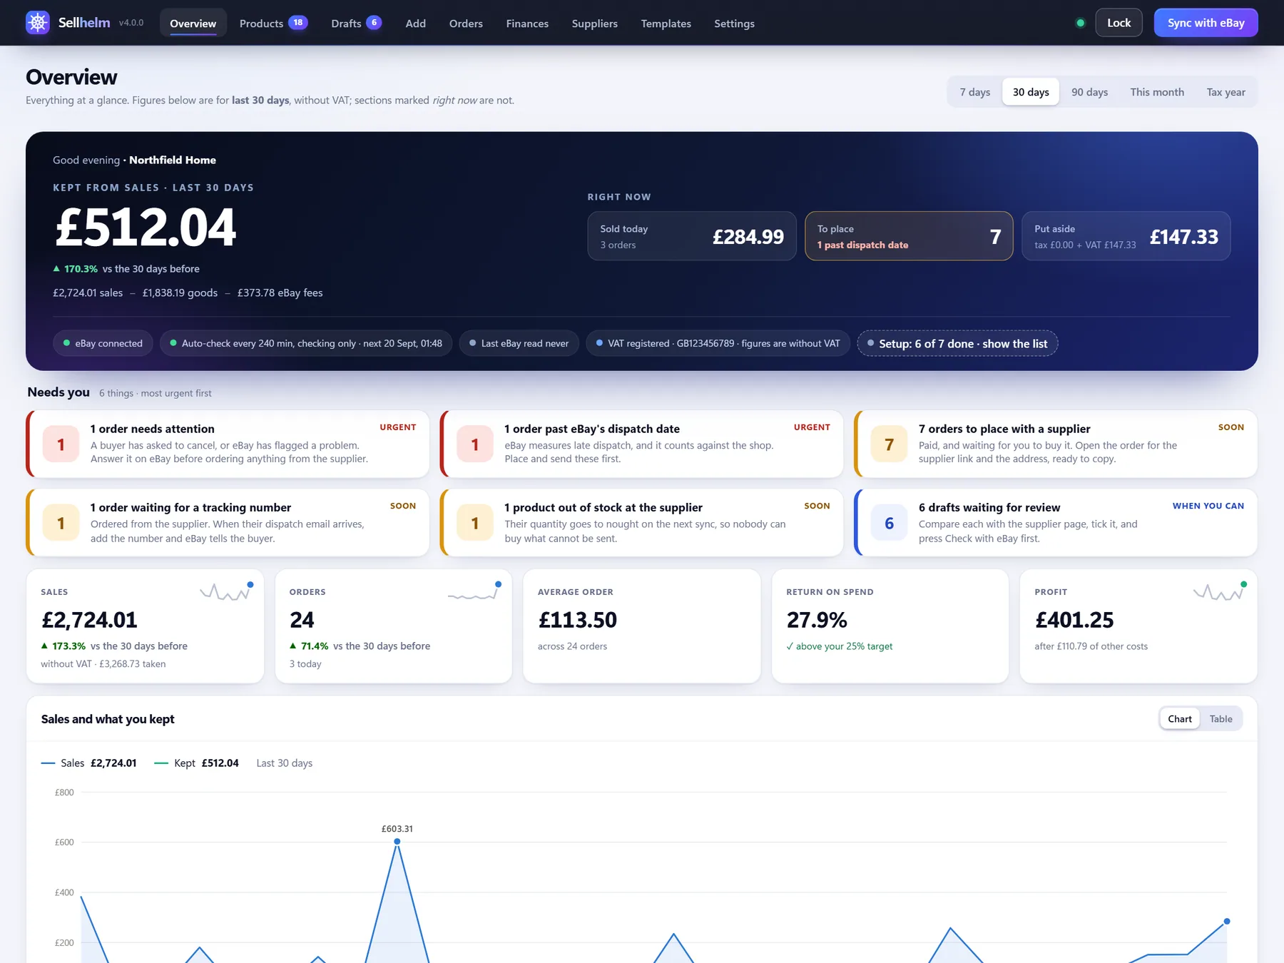Click the 1 past dispatch date warning
Screen dimensions: 1284x963
click(x=862, y=245)
